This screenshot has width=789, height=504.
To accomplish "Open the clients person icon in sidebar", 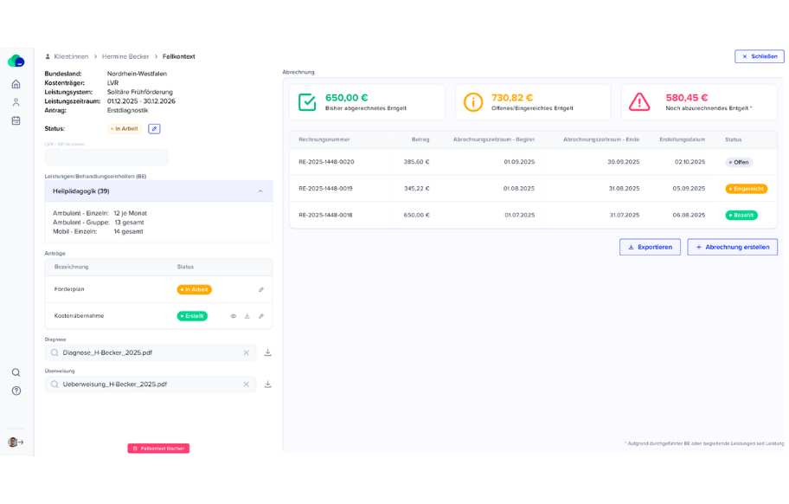I will 16,102.
